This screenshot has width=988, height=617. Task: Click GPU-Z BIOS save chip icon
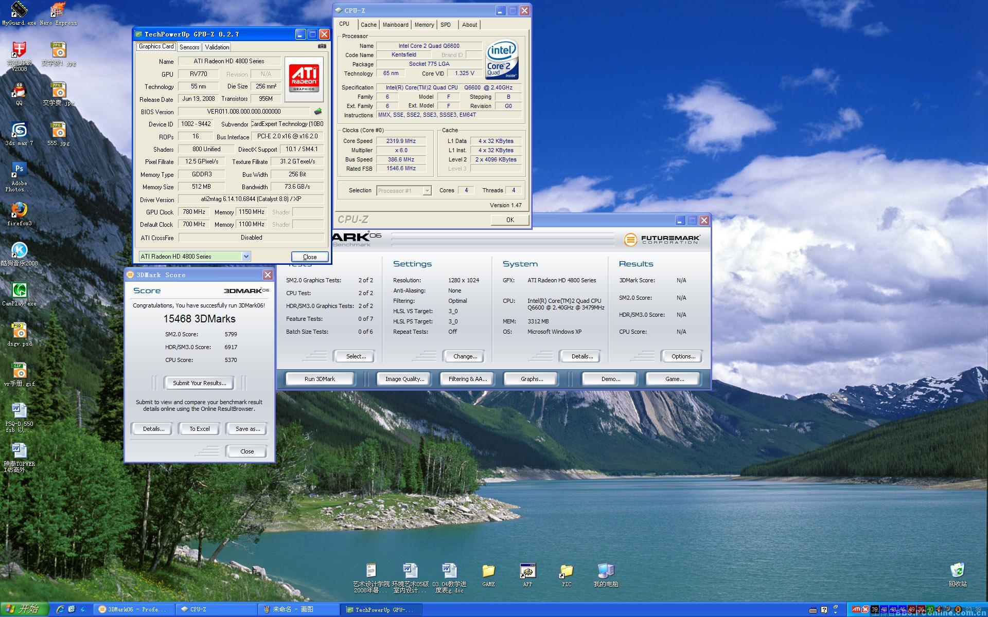(x=318, y=111)
